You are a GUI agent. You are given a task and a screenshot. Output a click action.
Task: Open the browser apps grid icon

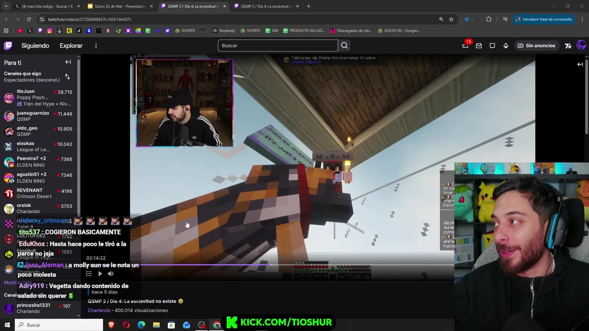(x=6, y=31)
